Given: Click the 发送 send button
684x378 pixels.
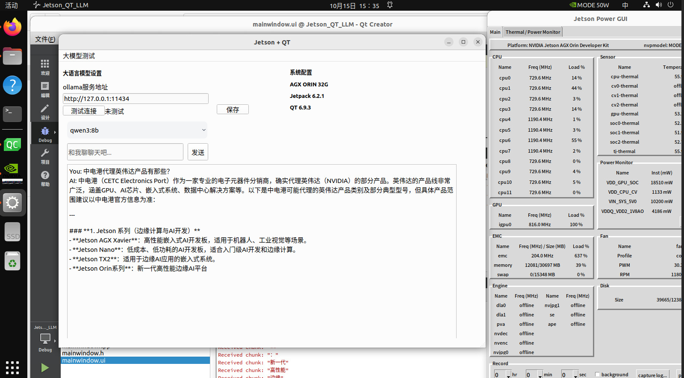Looking at the screenshot, I should tap(198, 152).
